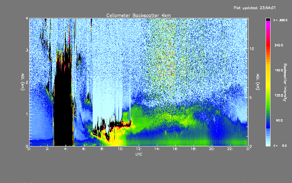Click the '12:' tick label on x-axis
This screenshot has width=292, height=183.
click(x=139, y=149)
